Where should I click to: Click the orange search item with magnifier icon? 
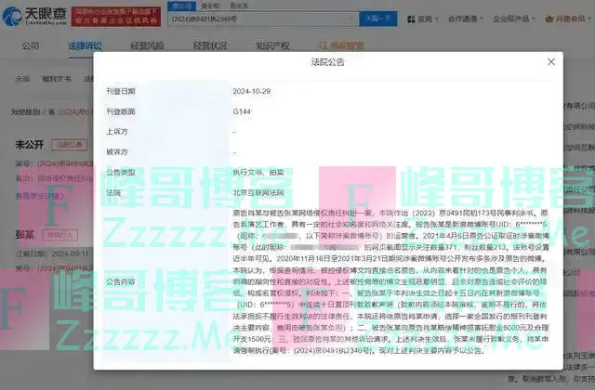point(341,45)
